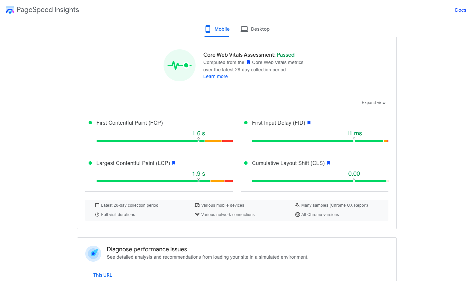The height and width of the screenshot is (281, 472).
Task: Click the stopwatch icon for full visit durations
Action: coord(97,214)
